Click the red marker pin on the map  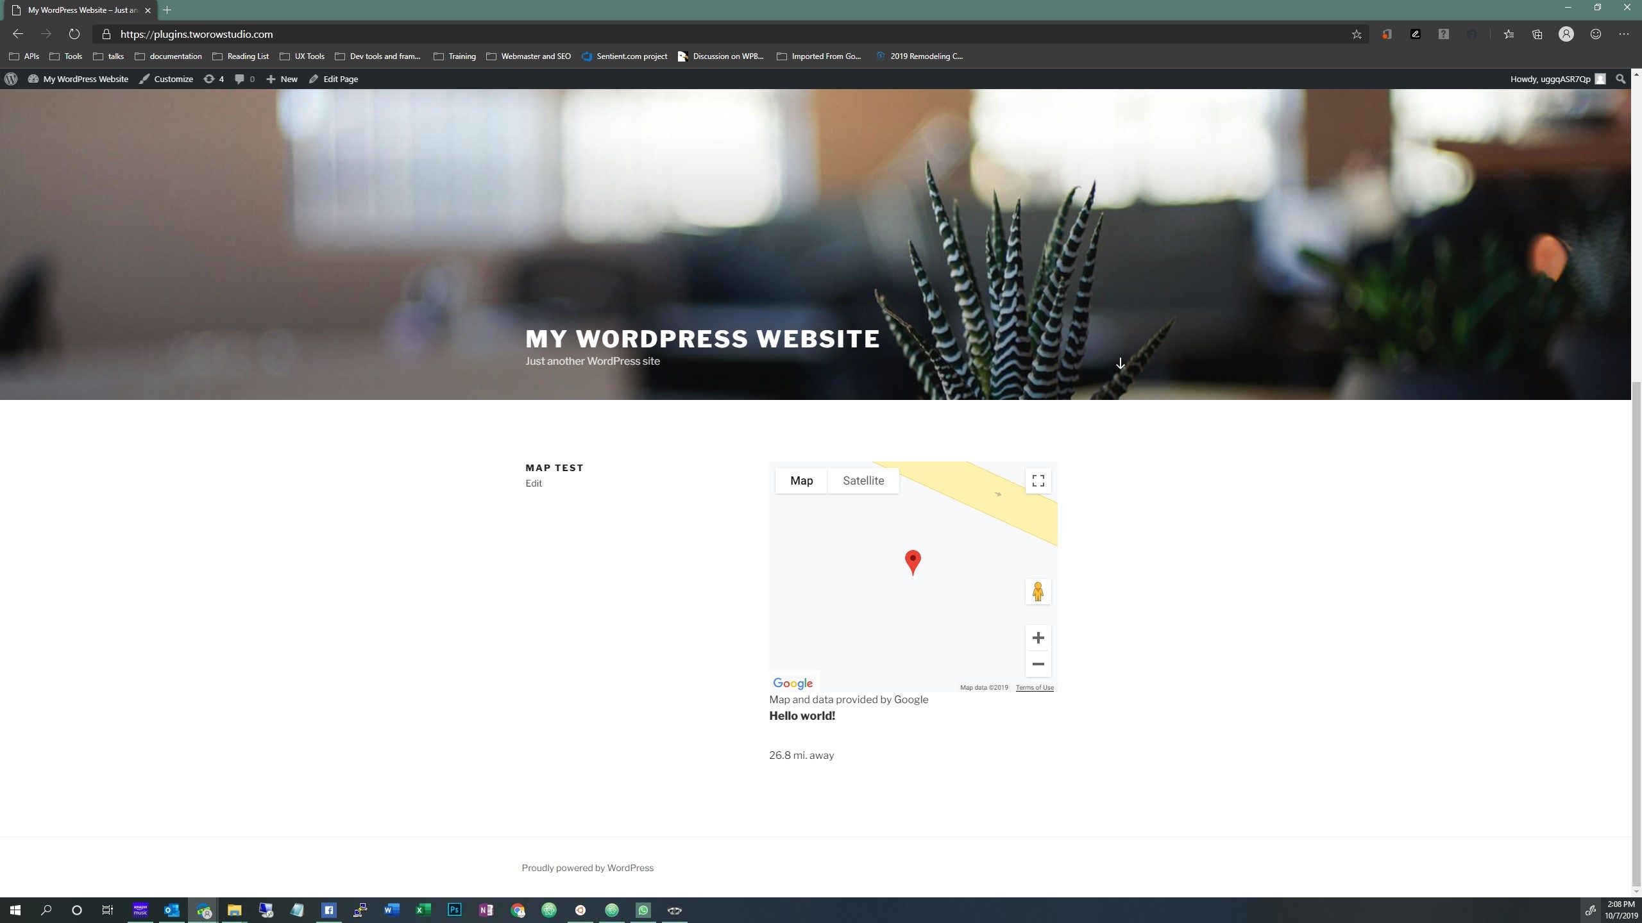coord(913,563)
